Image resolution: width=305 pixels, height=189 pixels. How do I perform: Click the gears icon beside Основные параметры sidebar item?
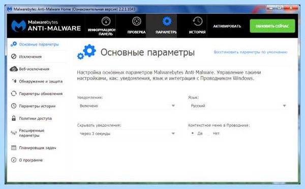(x=14, y=44)
